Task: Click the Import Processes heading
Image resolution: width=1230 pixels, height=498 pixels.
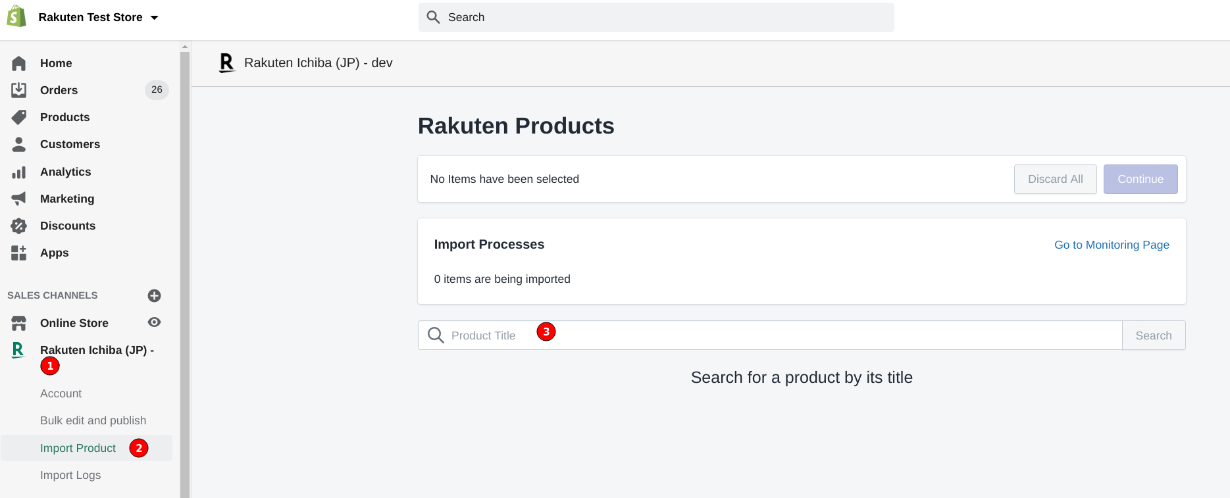Action: pyautogui.click(x=489, y=244)
